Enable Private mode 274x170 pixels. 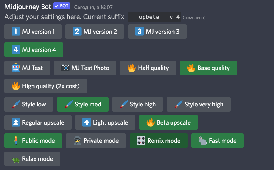click(x=96, y=141)
